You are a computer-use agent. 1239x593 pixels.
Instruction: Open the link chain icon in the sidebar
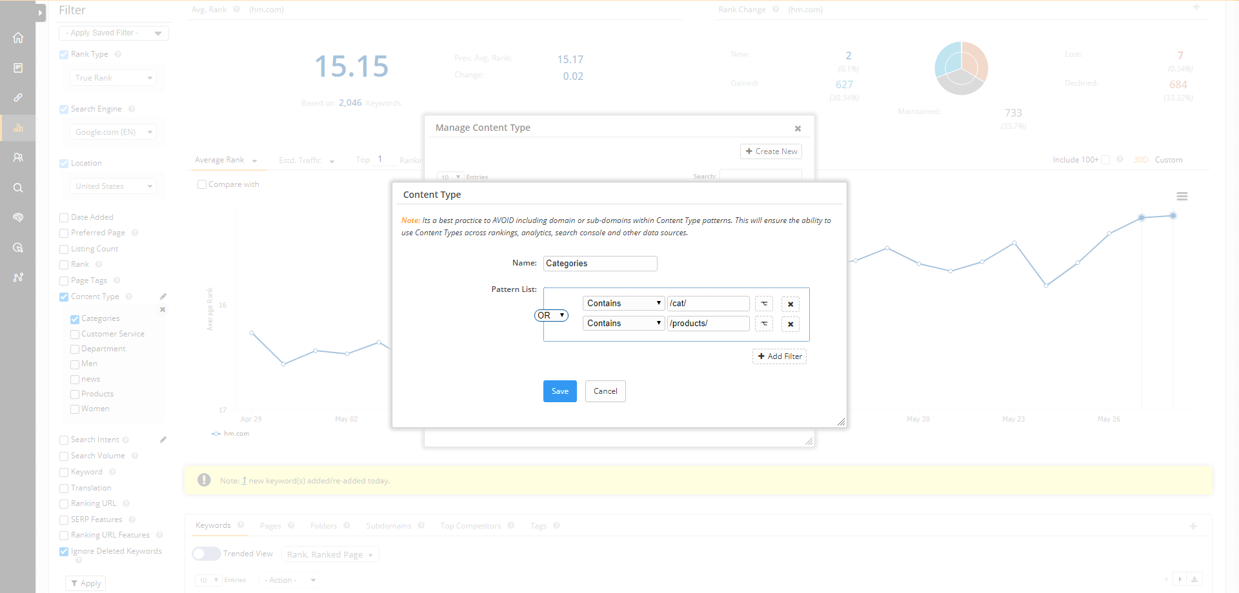coord(18,97)
